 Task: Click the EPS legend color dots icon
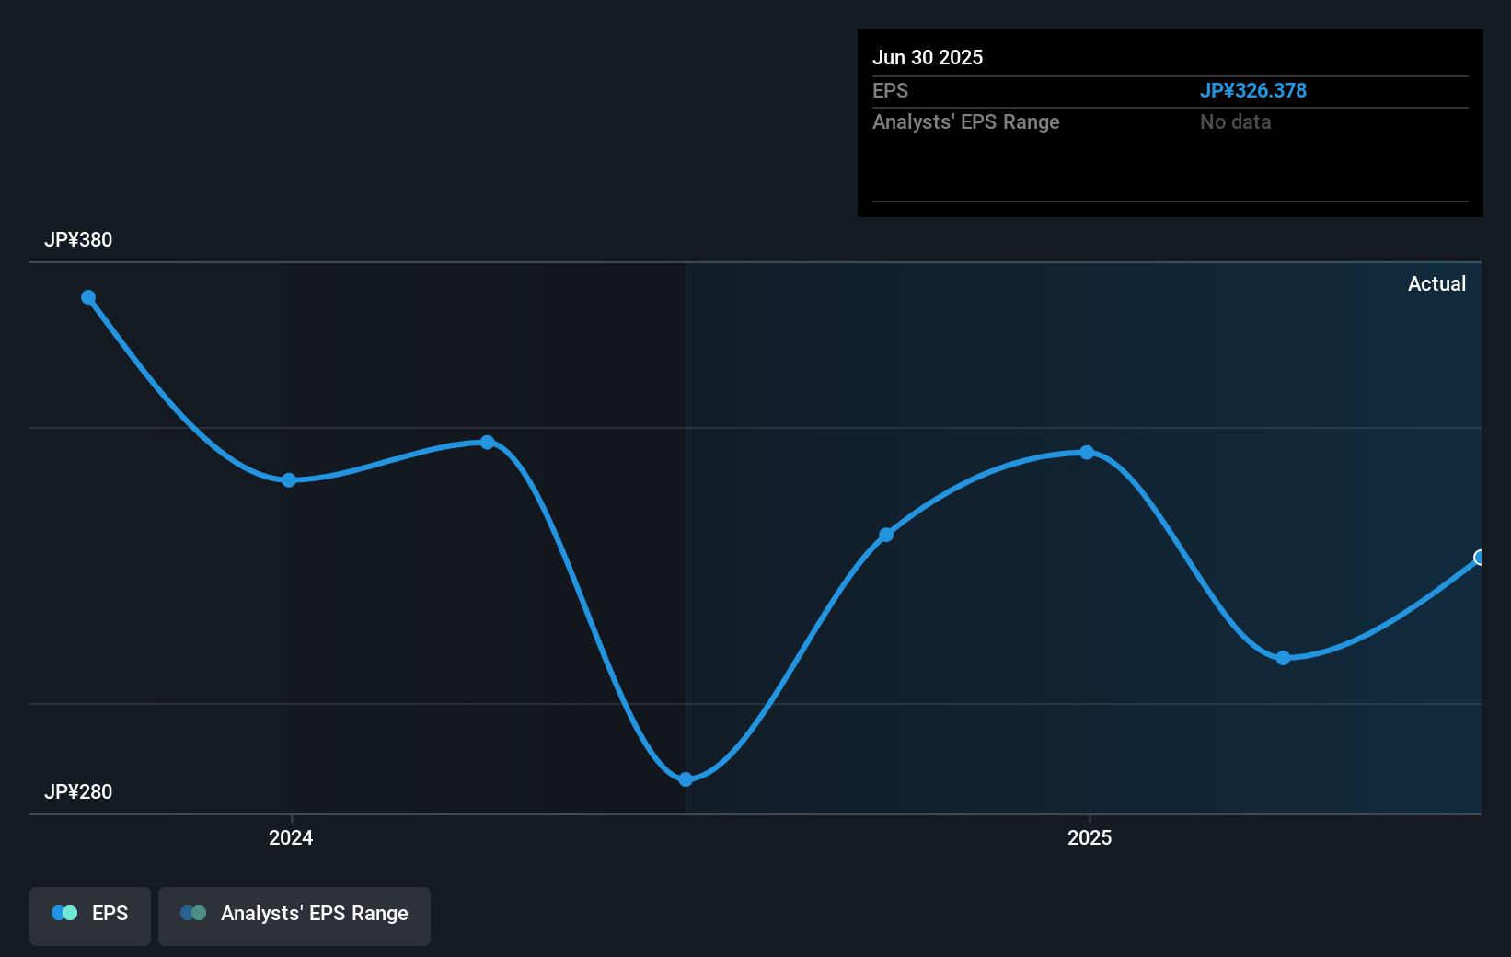pyautogui.click(x=64, y=913)
